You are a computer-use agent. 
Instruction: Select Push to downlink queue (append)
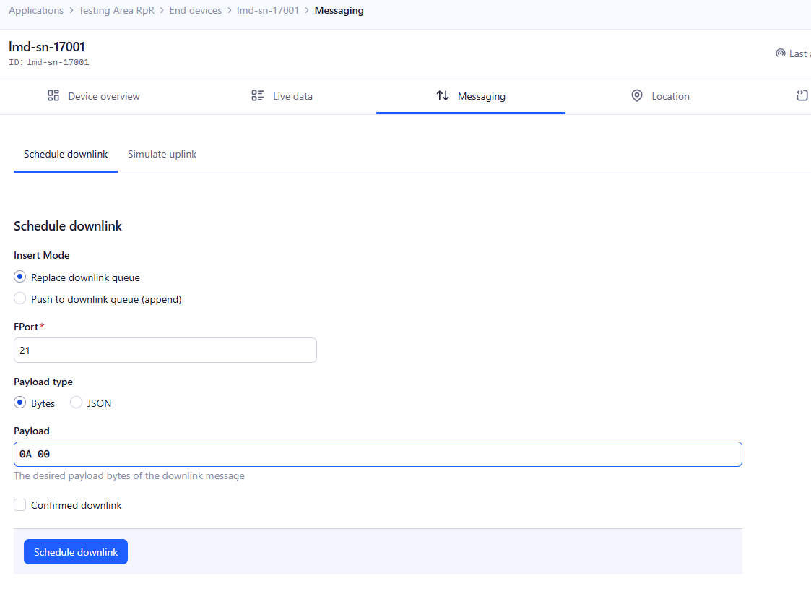pos(20,299)
